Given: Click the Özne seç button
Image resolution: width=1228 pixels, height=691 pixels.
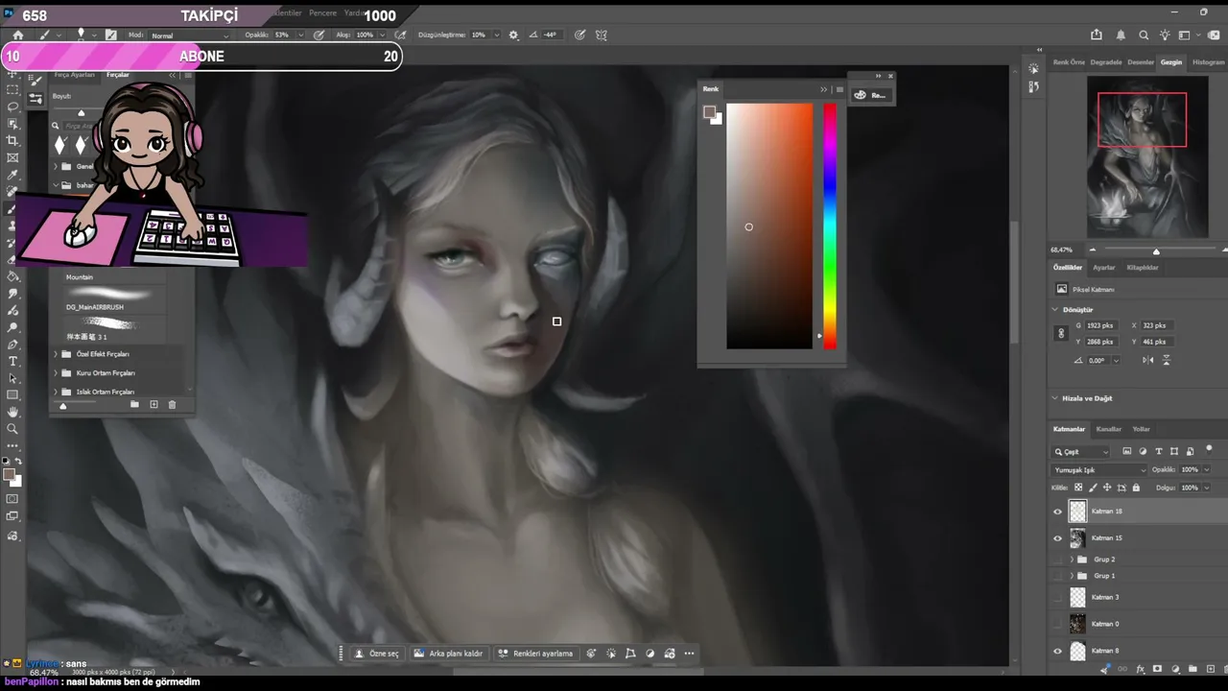Looking at the screenshot, I should (x=376, y=654).
